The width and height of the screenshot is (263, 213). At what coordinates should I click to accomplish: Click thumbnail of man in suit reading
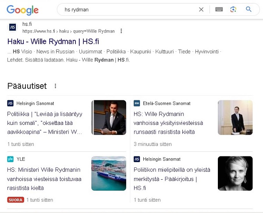pyautogui.click(x=109, y=117)
